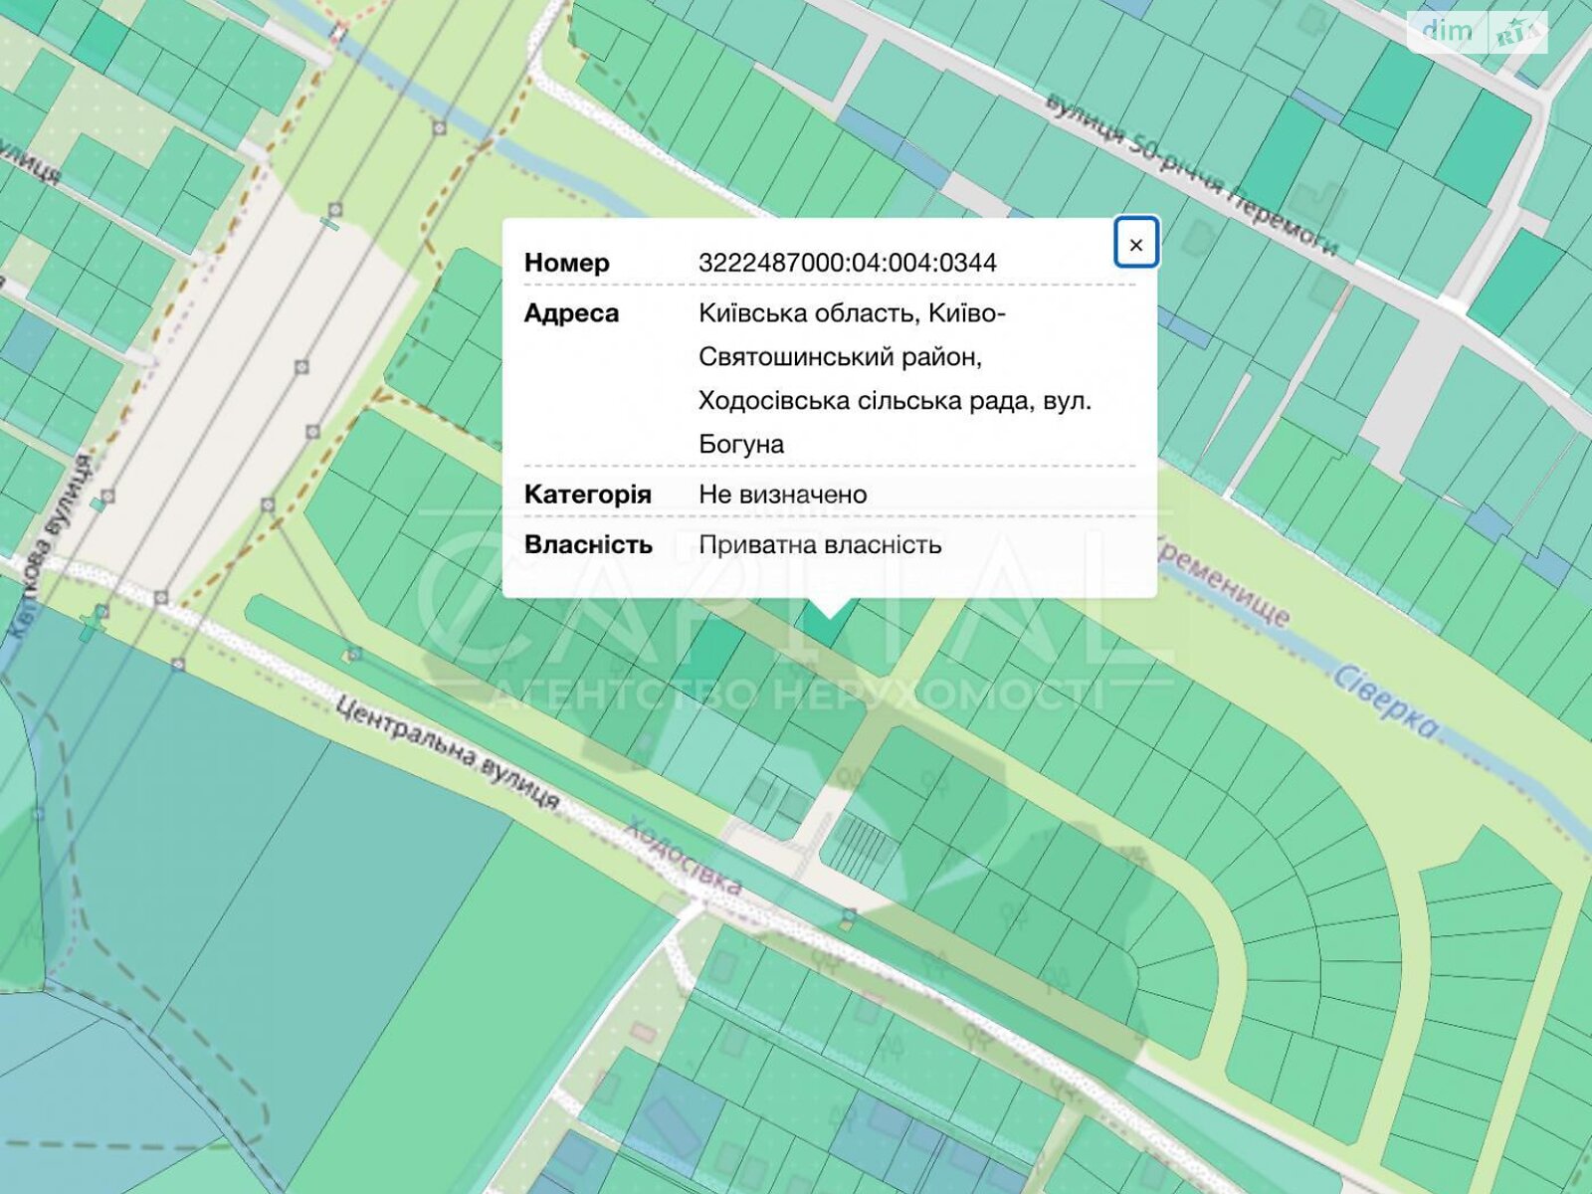
Task: Close the parcel info popup
Action: coord(1136,243)
